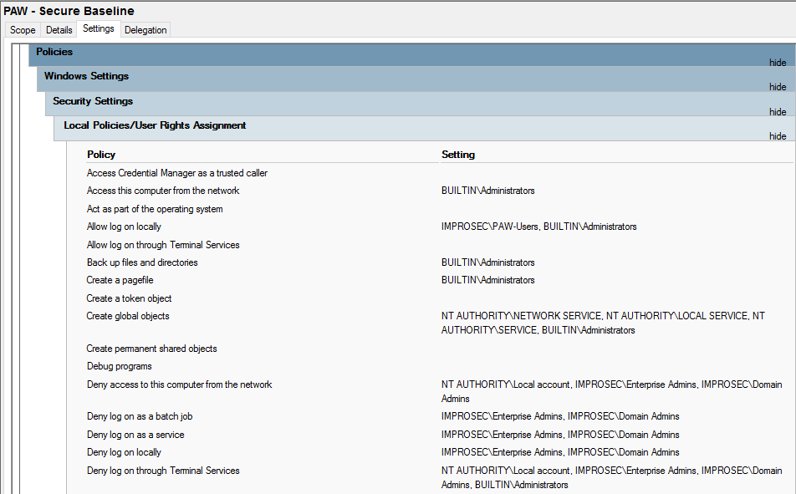This screenshot has height=494, width=796.
Task: Switch to the Details tab
Action: tap(59, 29)
